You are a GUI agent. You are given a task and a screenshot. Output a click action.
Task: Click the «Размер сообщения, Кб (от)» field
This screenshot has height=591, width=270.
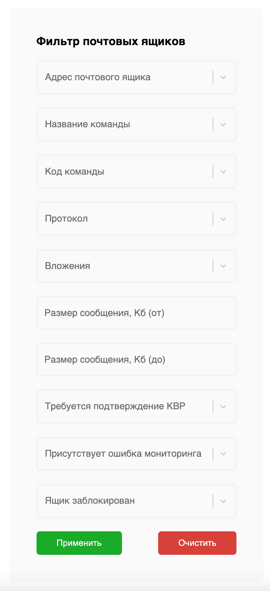click(x=136, y=313)
